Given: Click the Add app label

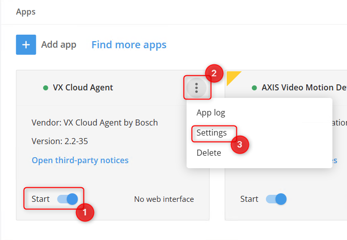Looking at the screenshot, I should (59, 45).
